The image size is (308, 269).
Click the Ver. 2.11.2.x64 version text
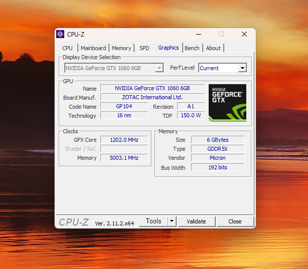pos(114,223)
